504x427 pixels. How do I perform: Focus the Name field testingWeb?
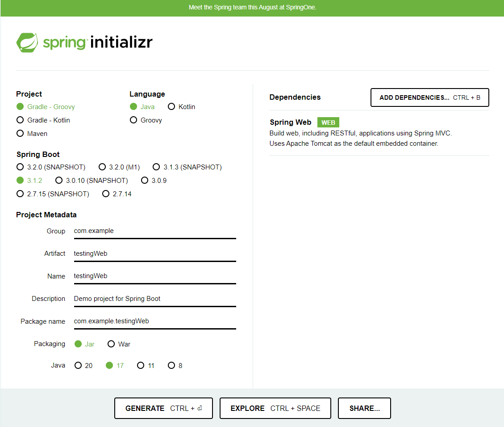click(x=155, y=276)
